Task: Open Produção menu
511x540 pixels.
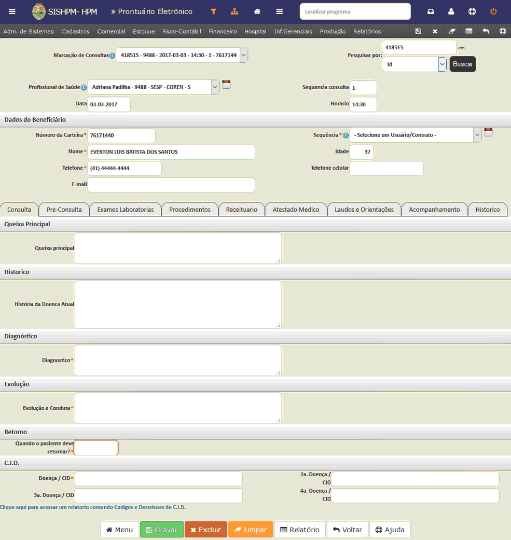Action: click(333, 31)
